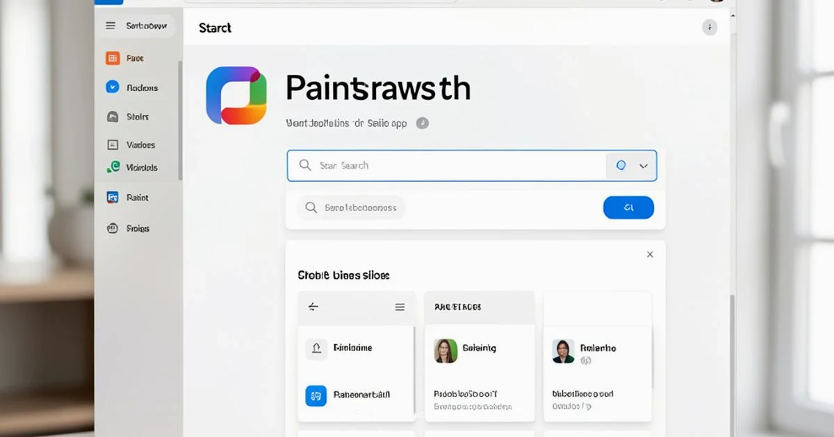Dismiss the suggestions card with the X

tap(650, 255)
